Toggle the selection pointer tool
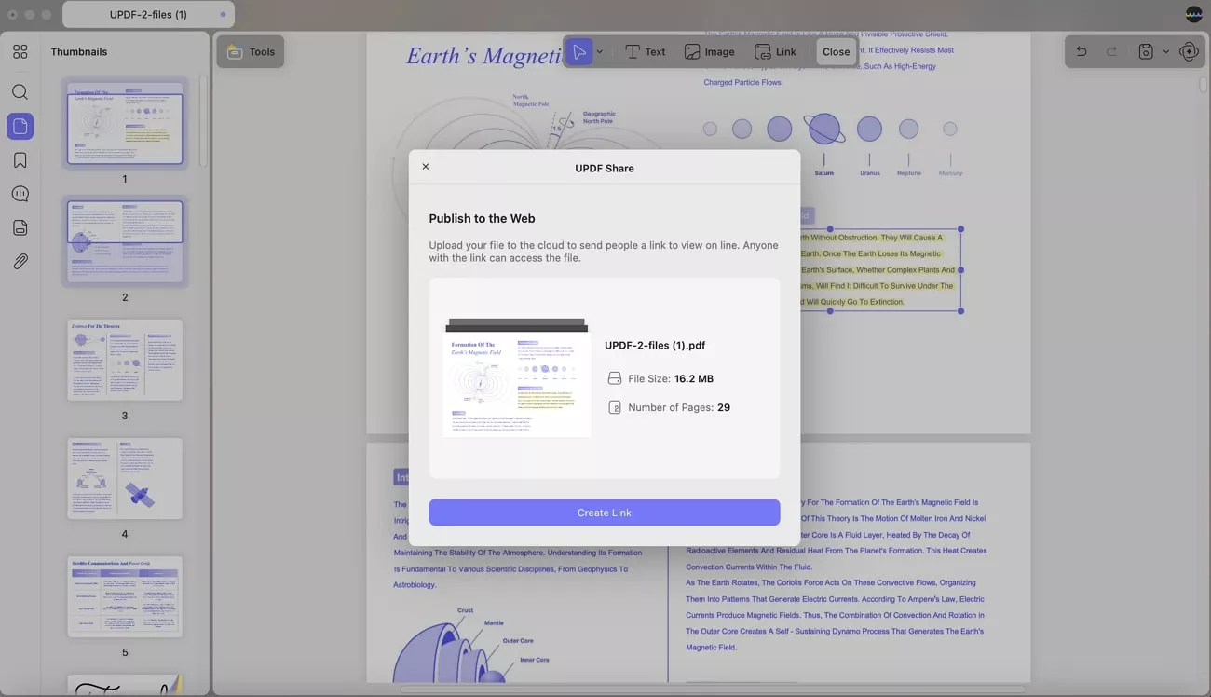Screen dimensions: 1211x697 click(x=578, y=51)
